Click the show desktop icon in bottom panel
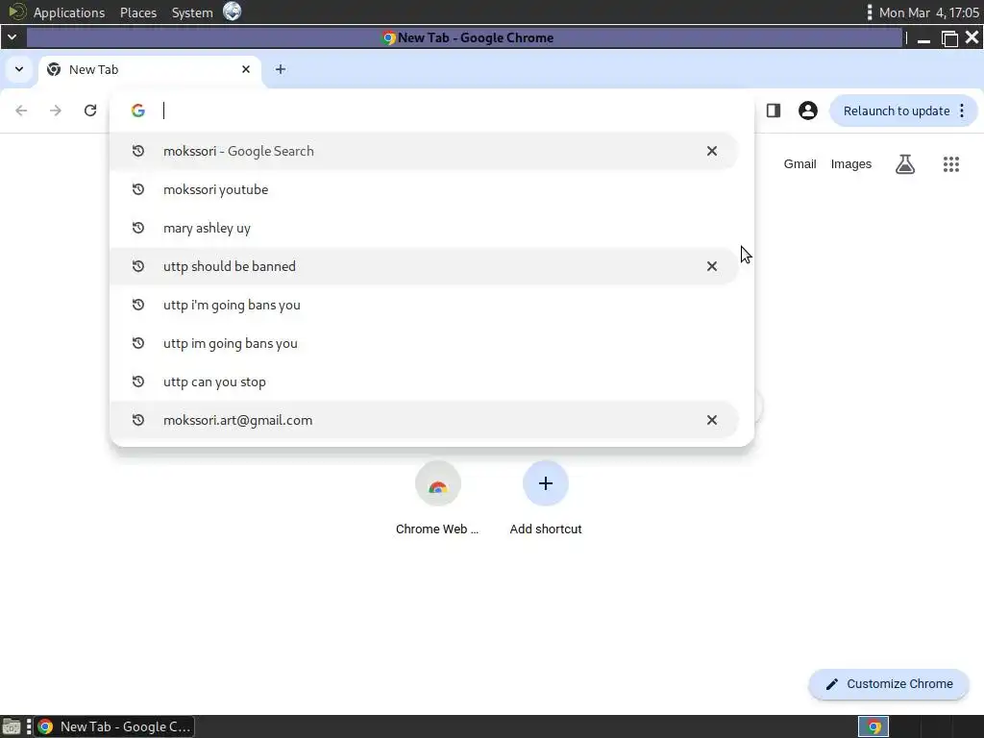Screen dimensions: 984x738 [x=12, y=726]
